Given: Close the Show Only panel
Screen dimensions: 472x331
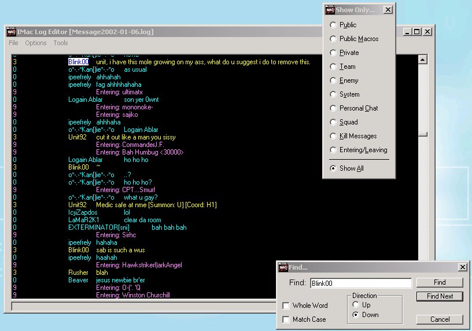Looking at the screenshot, I should tap(388, 10).
